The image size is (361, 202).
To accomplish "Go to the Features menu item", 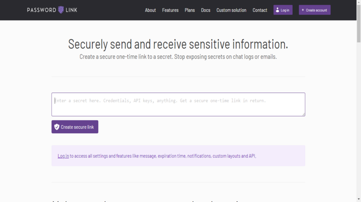I will [170, 10].
